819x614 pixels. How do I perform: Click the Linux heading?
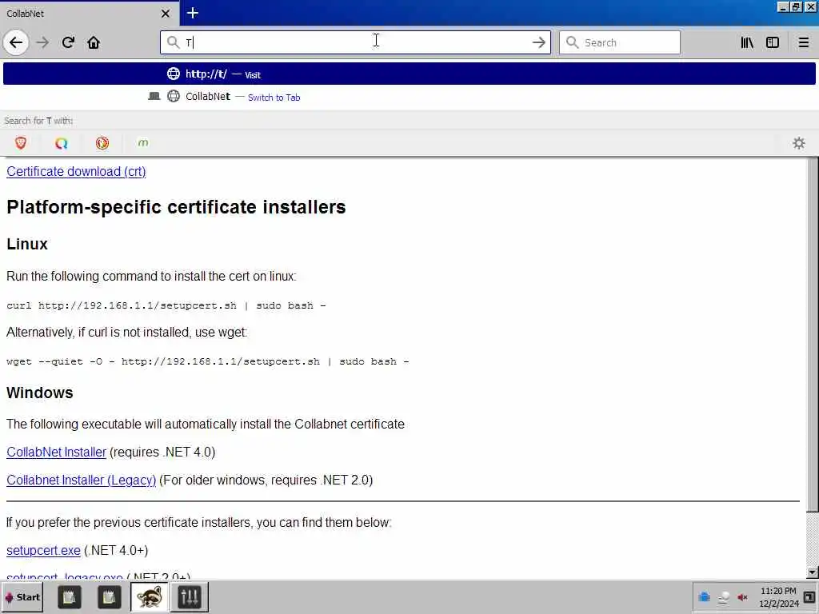tap(27, 244)
